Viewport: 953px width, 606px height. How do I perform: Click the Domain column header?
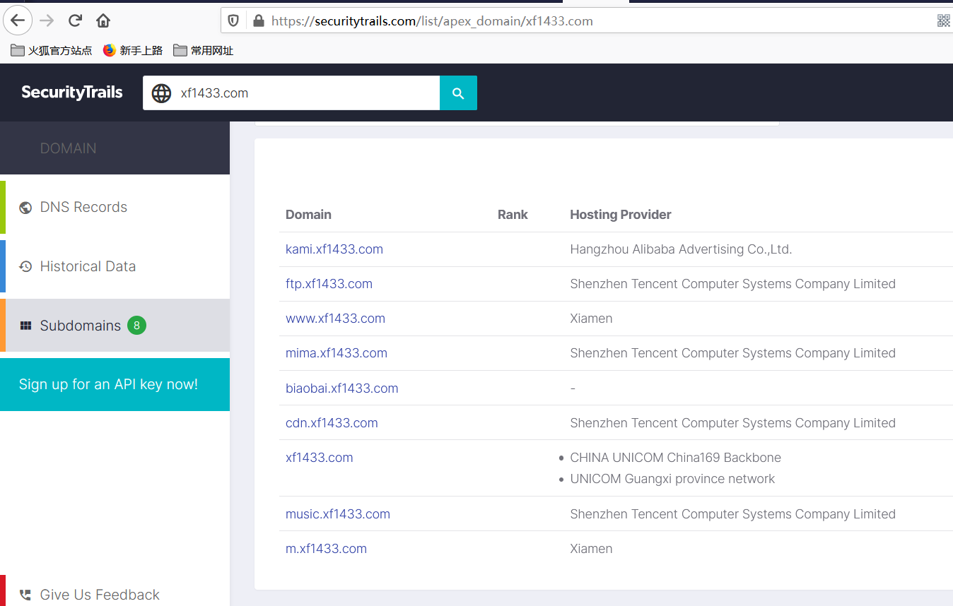coord(308,215)
